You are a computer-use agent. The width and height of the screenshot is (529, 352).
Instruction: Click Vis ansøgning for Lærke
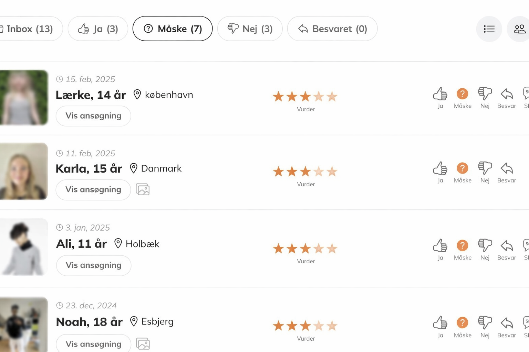coord(93,116)
